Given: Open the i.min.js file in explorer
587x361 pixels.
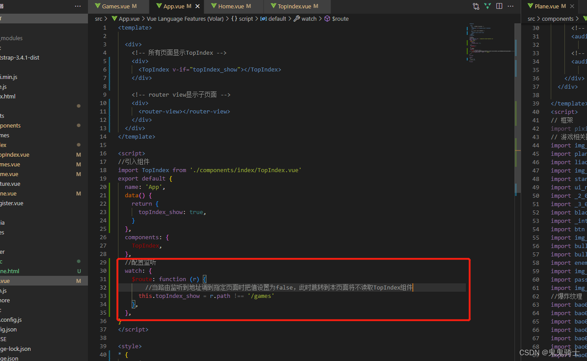Looking at the screenshot, I should (x=10, y=77).
